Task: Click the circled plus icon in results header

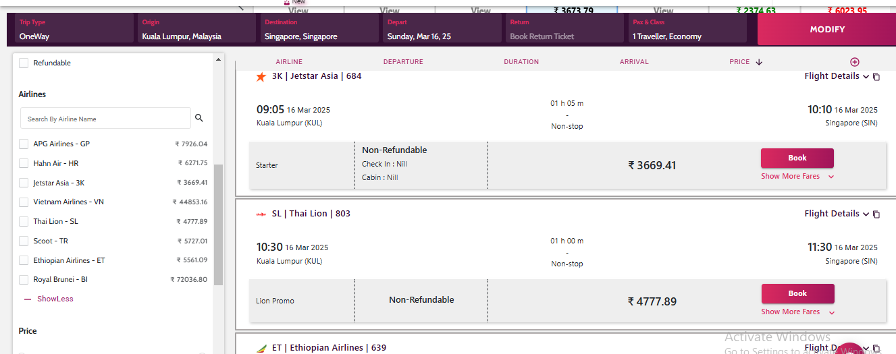Action: [x=854, y=62]
